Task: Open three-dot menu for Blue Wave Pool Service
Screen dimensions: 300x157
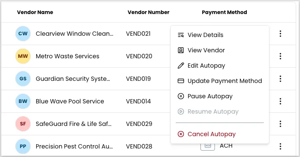Action: (x=280, y=101)
